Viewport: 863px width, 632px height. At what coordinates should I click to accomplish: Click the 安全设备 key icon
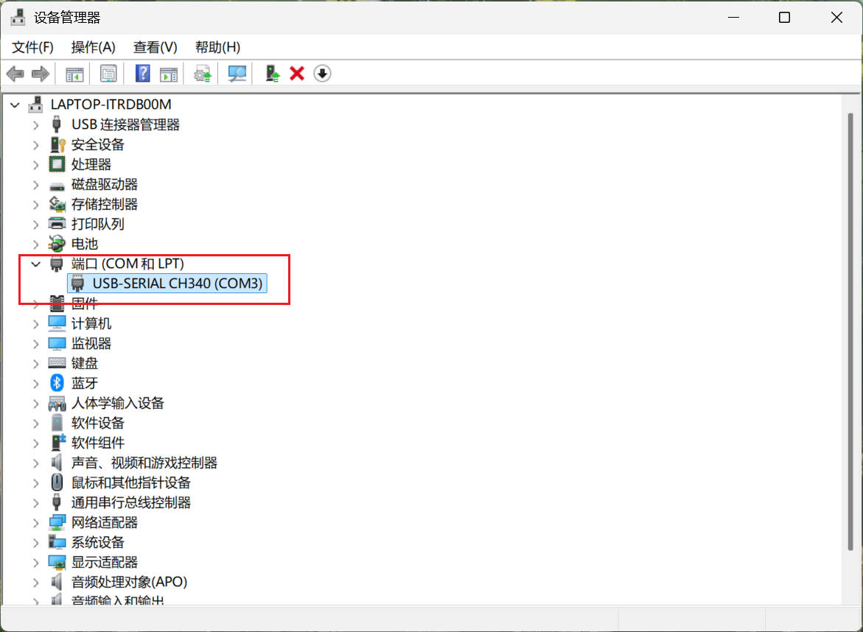click(x=57, y=144)
